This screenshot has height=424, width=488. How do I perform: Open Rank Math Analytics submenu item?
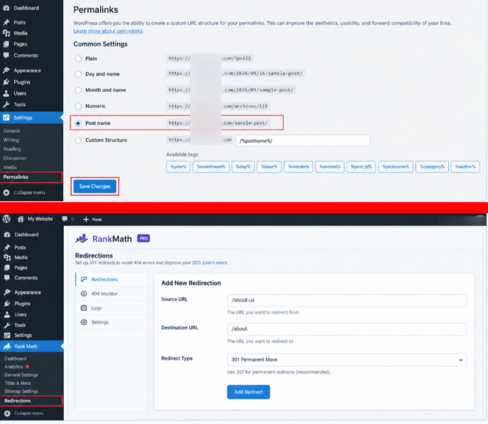click(x=14, y=366)
